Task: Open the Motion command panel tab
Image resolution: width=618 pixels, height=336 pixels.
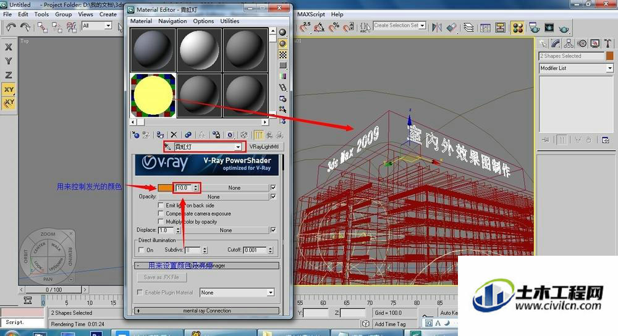Action: (x=582, y=43)
